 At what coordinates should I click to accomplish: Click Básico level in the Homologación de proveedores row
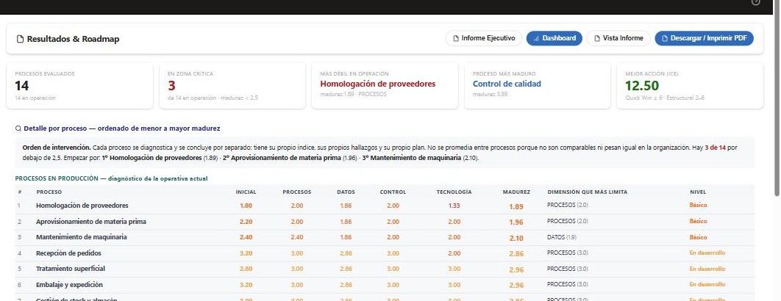coord(699,205)
